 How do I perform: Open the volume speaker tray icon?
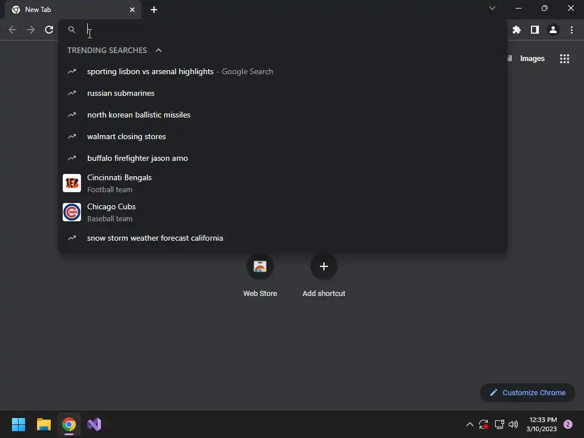click(513, 424)
